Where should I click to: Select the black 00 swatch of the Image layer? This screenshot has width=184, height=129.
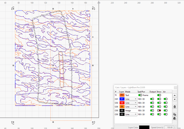coord(122,110)
